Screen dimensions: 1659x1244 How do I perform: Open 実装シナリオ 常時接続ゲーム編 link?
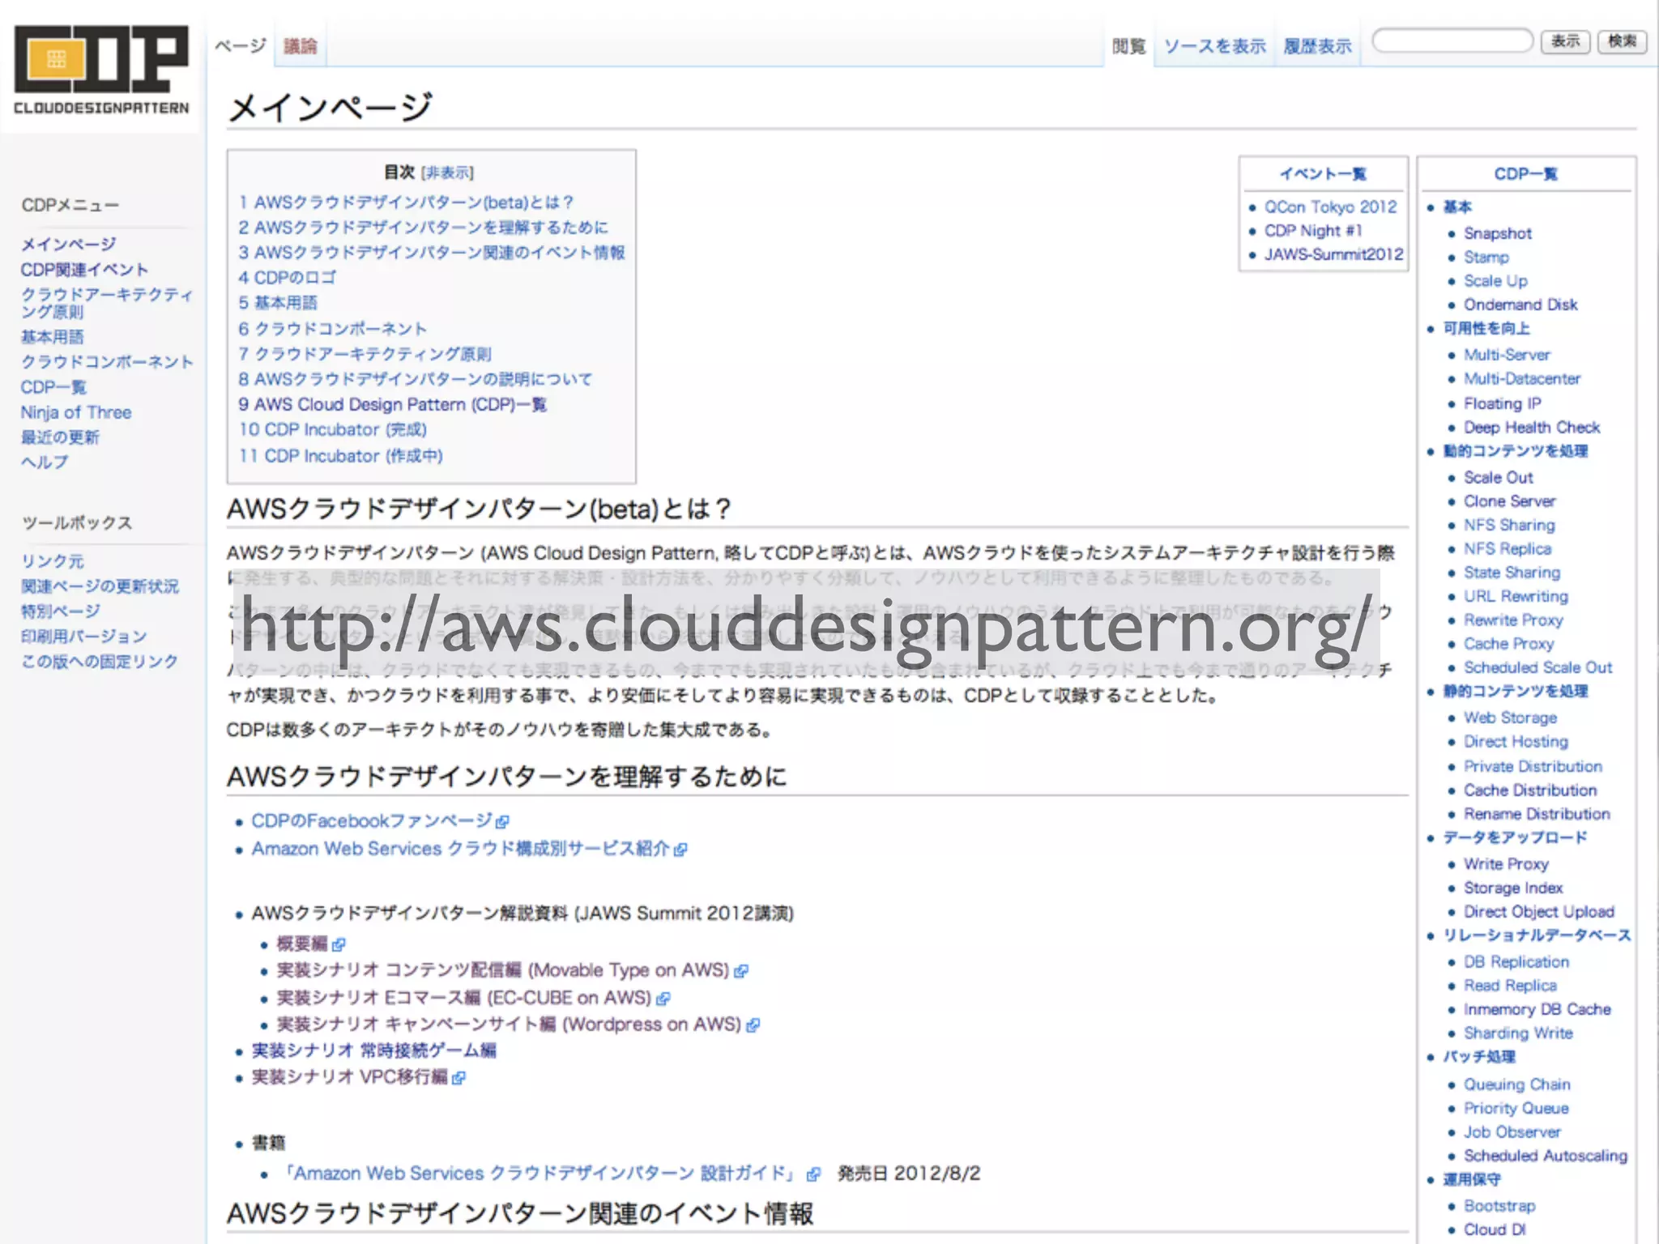click(x=373, y=1050)
